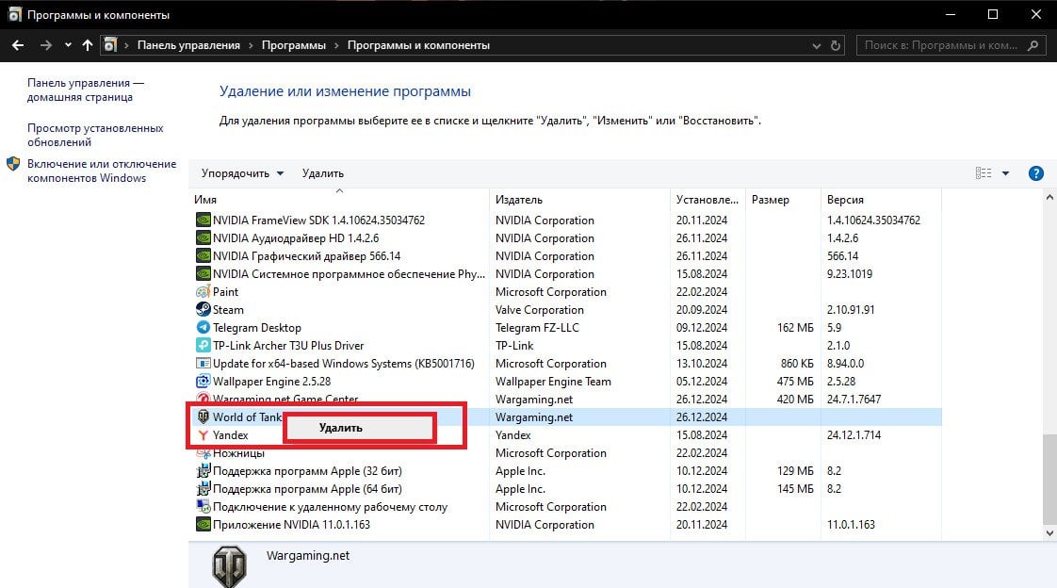The image size is (1057, 588).
Task: Select the Ножницы entry
Action: [238, 453]
